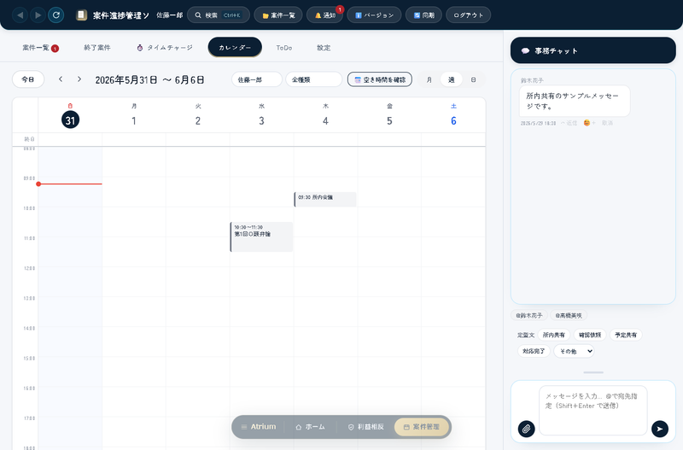The image size is (683, 450).
Task: Click the 空き時間を確認 button
Action: (x=379, y=79)
